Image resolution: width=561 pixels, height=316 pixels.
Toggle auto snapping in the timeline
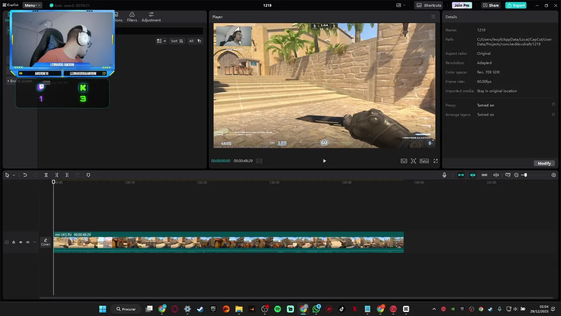tap(472, 175)
